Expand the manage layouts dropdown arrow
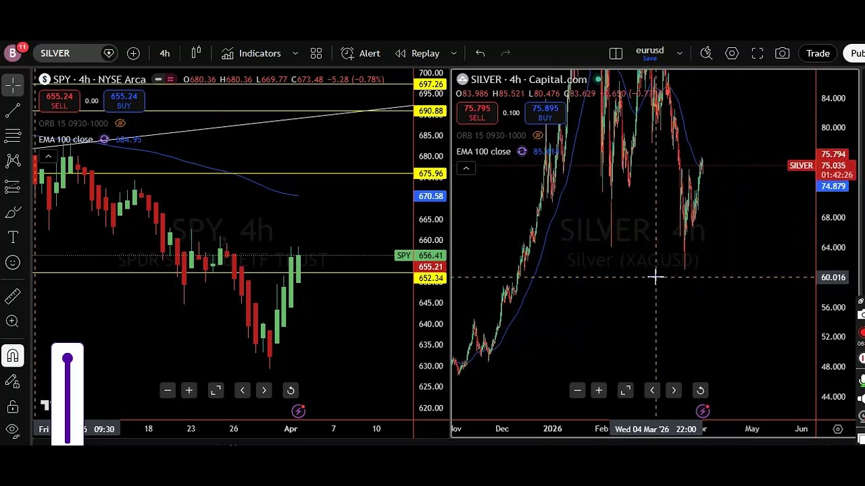This screenshot has width=865, height=486. pos(679,53)
